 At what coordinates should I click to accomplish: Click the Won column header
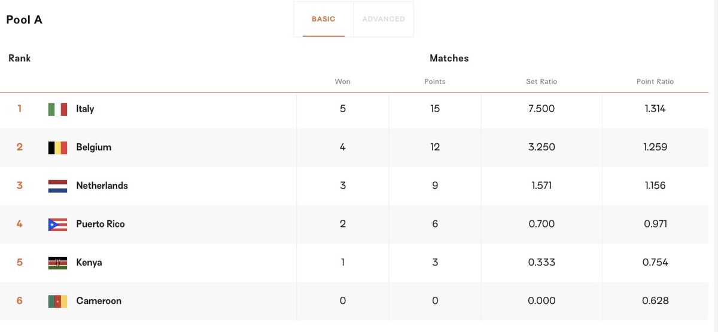342,81
